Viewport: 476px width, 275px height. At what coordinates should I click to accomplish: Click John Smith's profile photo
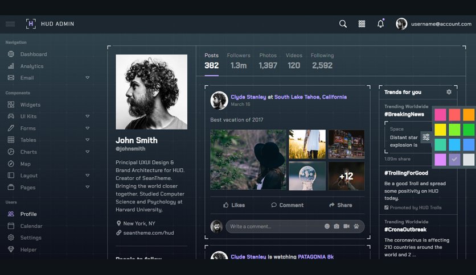pos(151,92)
